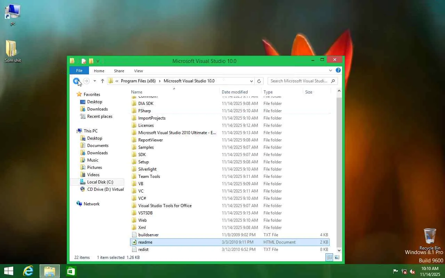
Task: Click the New folder icon in quick access toolbar
Action: coord(91,61)
